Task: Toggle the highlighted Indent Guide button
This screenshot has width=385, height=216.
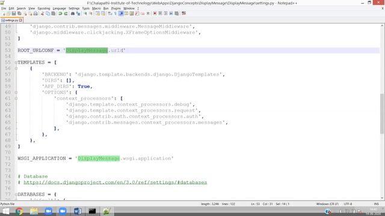Action: point(121,13)
